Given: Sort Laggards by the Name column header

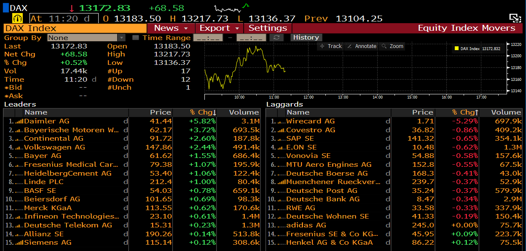Looking at the screenshot, I should tap(338, 112).
